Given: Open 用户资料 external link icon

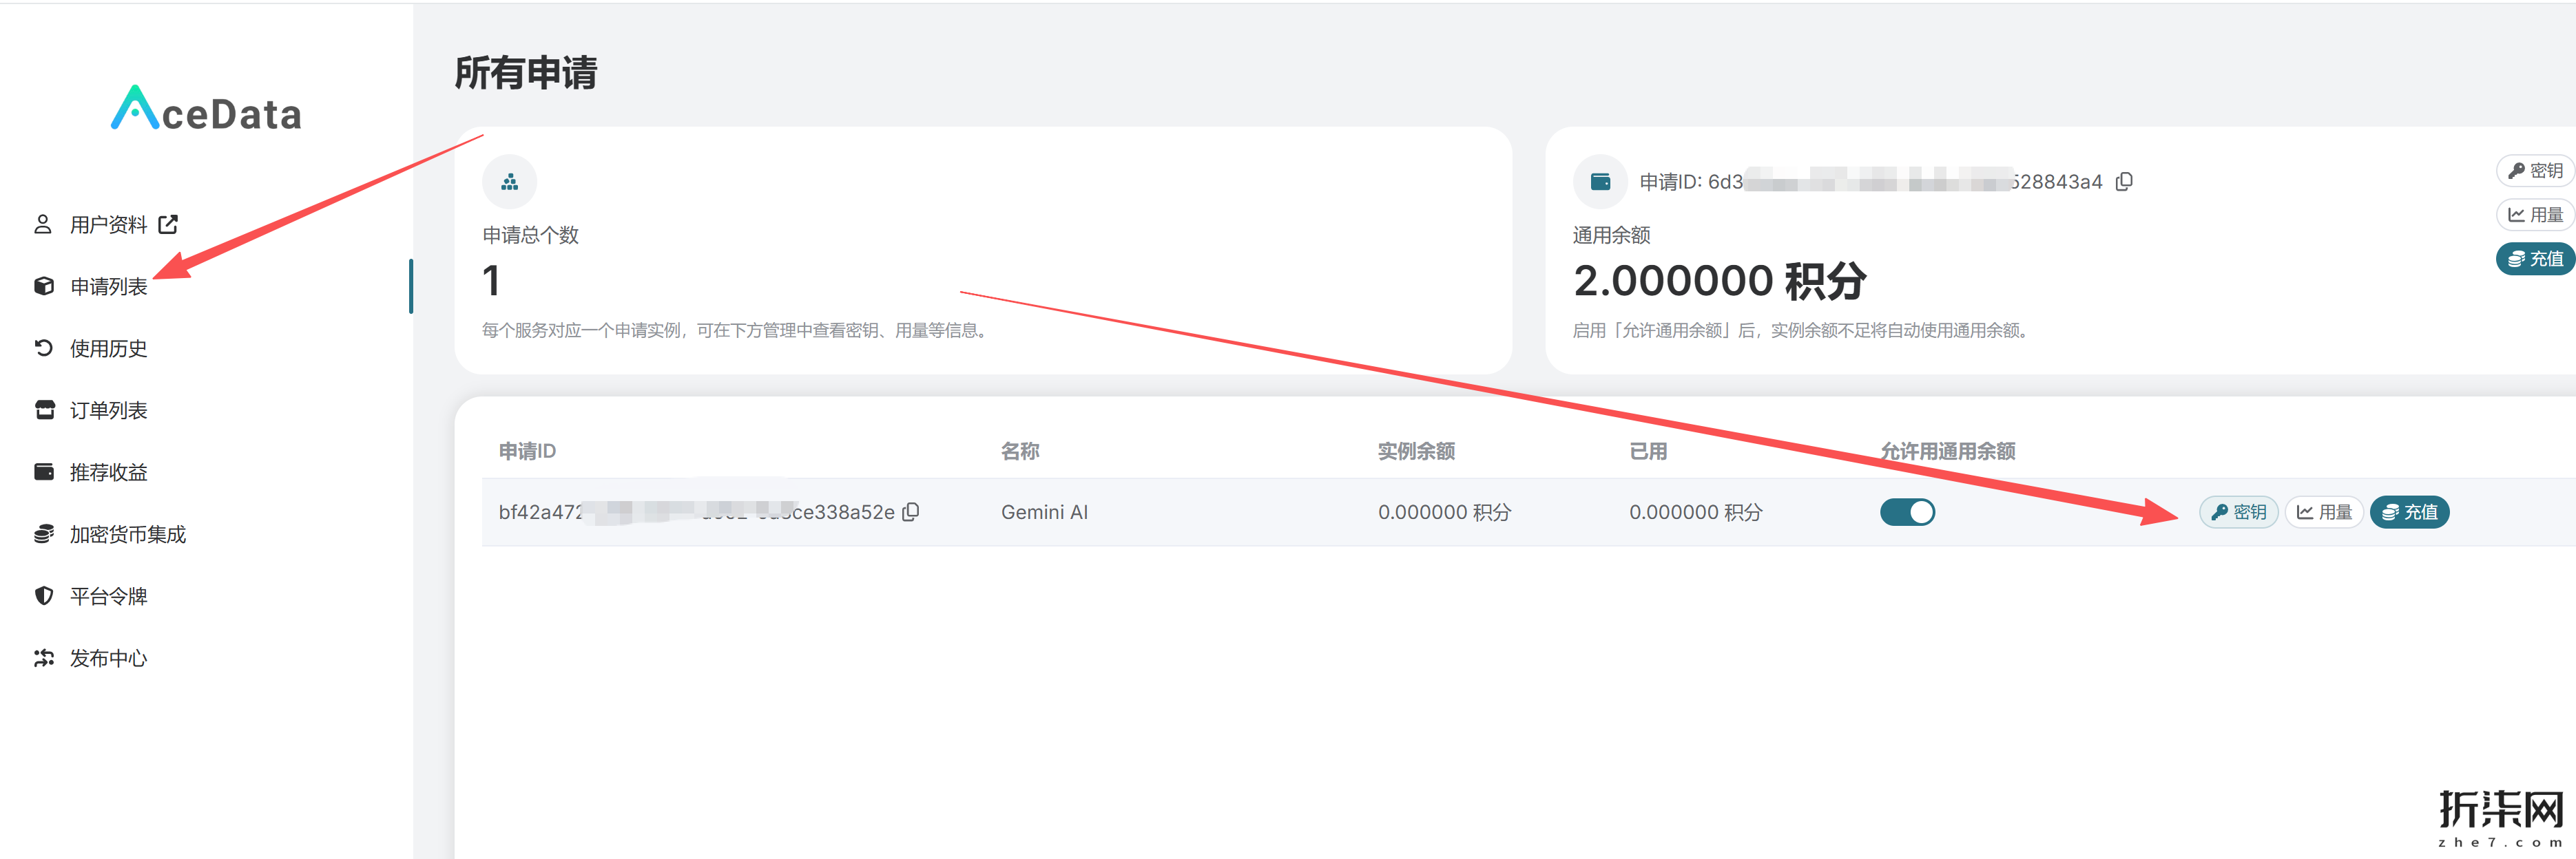Looking at the screenshot, I should [x=168, y=225].
